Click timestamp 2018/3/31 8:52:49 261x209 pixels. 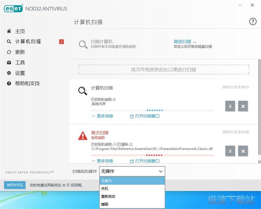236,132
